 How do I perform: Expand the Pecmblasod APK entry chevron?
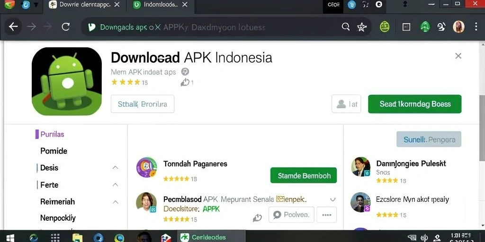(x=333, y=200)
